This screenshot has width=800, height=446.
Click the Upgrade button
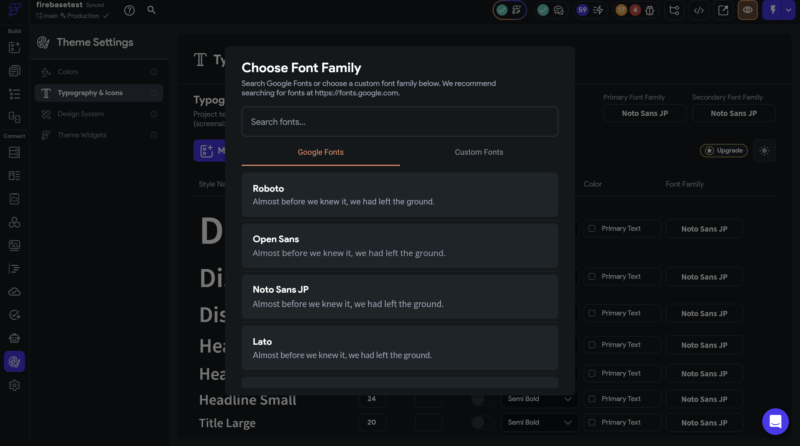point(724,151)
